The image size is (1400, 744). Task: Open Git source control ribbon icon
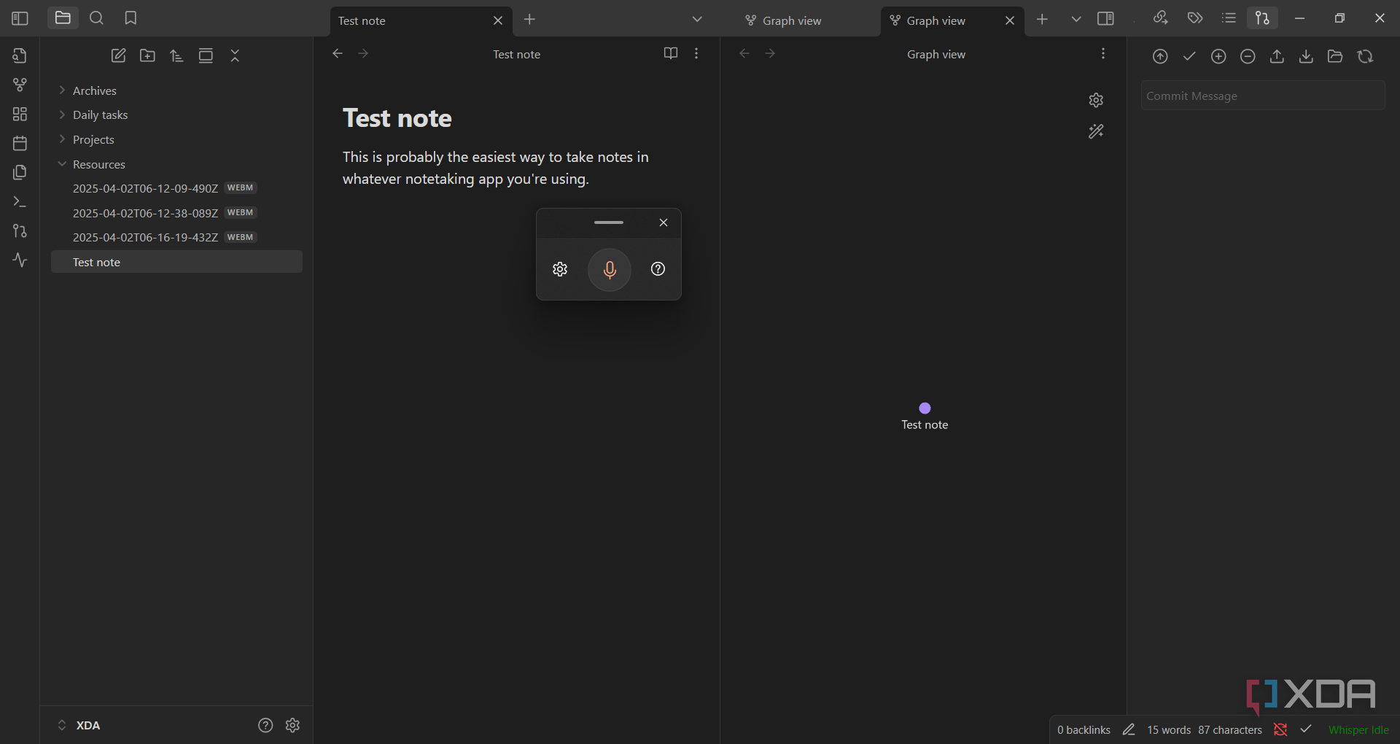[x=20, y=230]
